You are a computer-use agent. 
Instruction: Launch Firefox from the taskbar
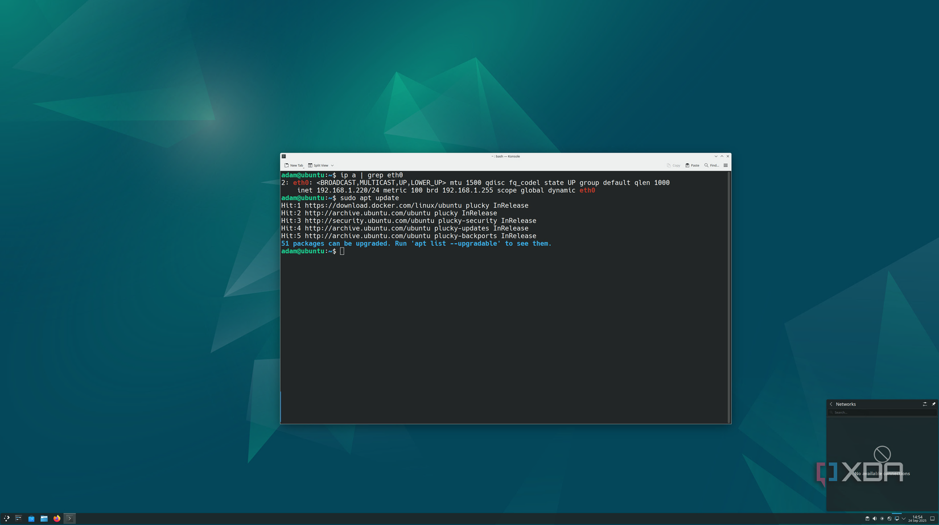(x=56, y=518)
